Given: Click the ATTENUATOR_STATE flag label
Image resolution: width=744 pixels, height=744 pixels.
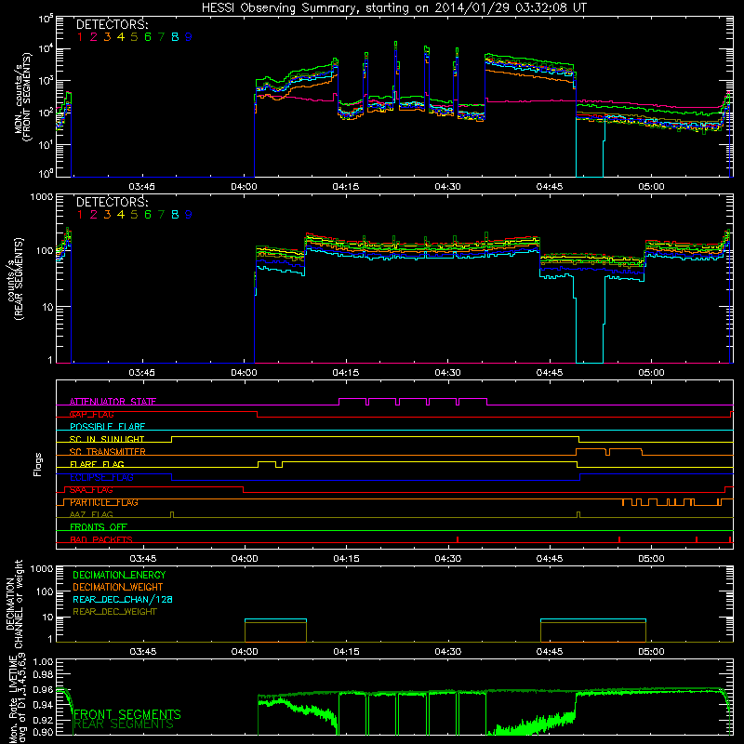Looking at the screenshot, I should coord(113,402).
